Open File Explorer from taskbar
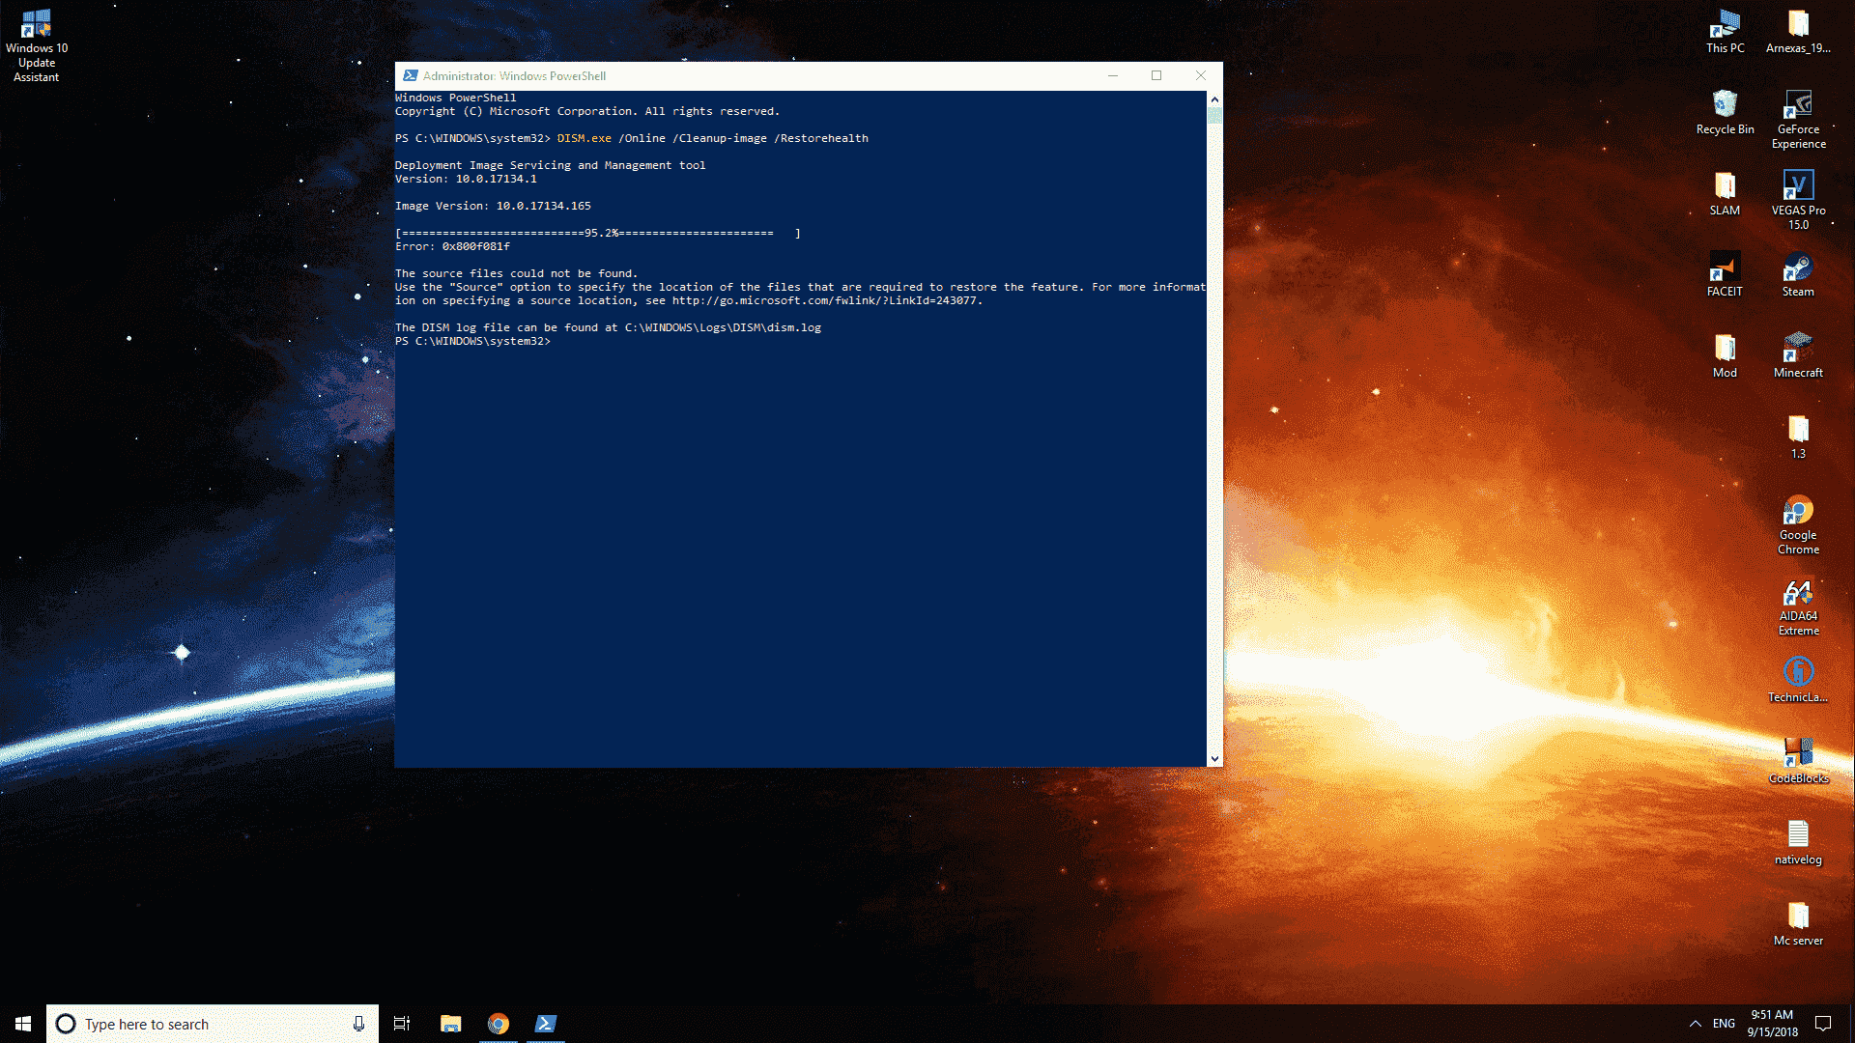Image resolution: width=1855 pixels, height=1043 pixels. point(450,1024)
